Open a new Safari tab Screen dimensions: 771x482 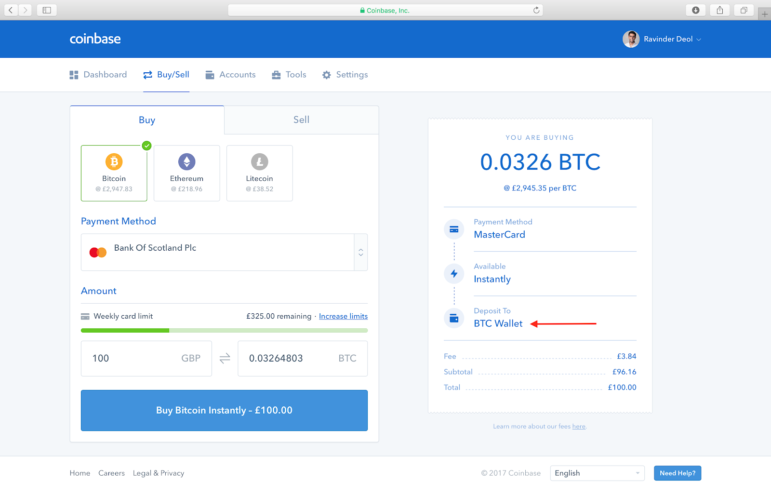click(765, 14)
